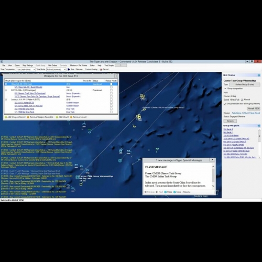Click Group Weapons scrollbar thumb

coord(259,136)
